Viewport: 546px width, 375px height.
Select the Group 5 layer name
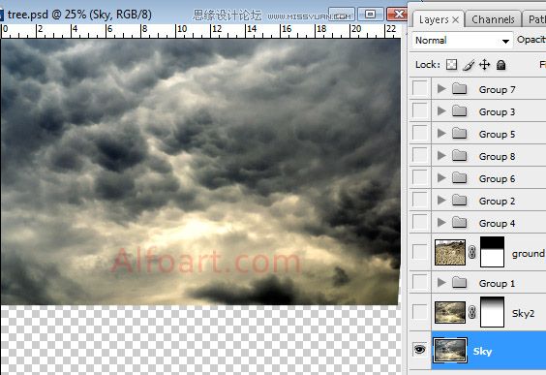[497, 135]
